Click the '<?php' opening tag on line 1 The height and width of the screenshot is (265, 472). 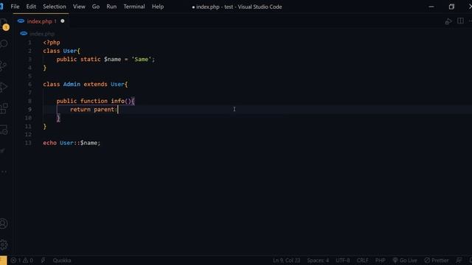52,43
